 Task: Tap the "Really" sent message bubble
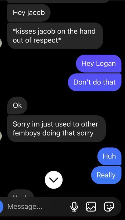106,175
